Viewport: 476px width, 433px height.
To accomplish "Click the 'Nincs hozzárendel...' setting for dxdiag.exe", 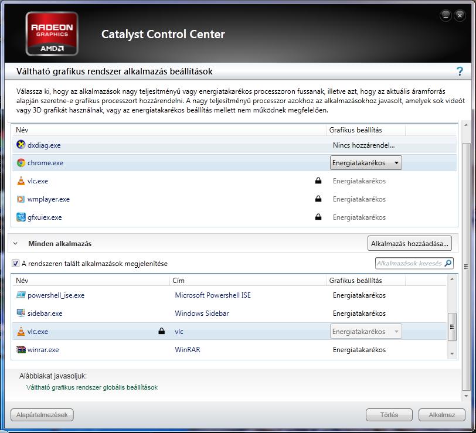I will (363, 145).
